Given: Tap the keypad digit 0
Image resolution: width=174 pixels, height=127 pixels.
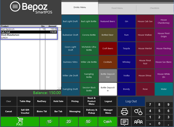Looking at the screenshot, I should 159,123.
